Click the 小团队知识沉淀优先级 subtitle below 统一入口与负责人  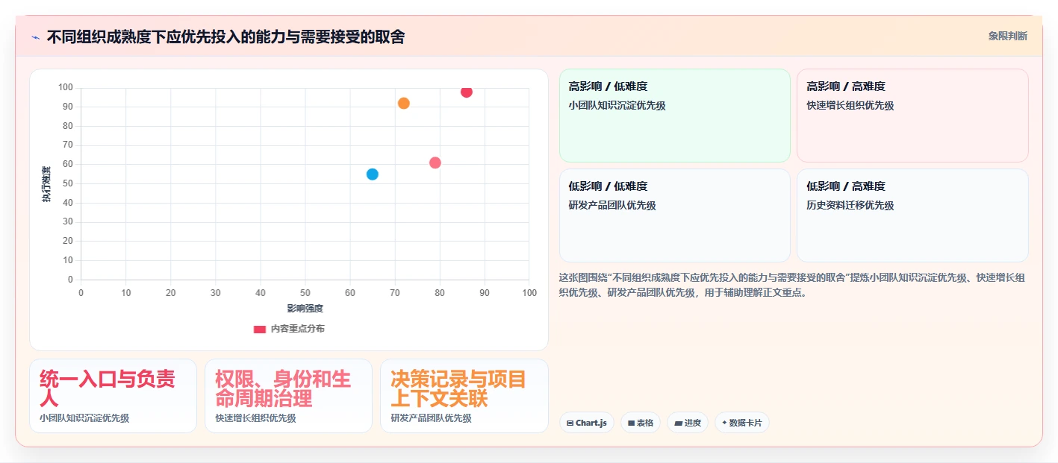point(84,418)
